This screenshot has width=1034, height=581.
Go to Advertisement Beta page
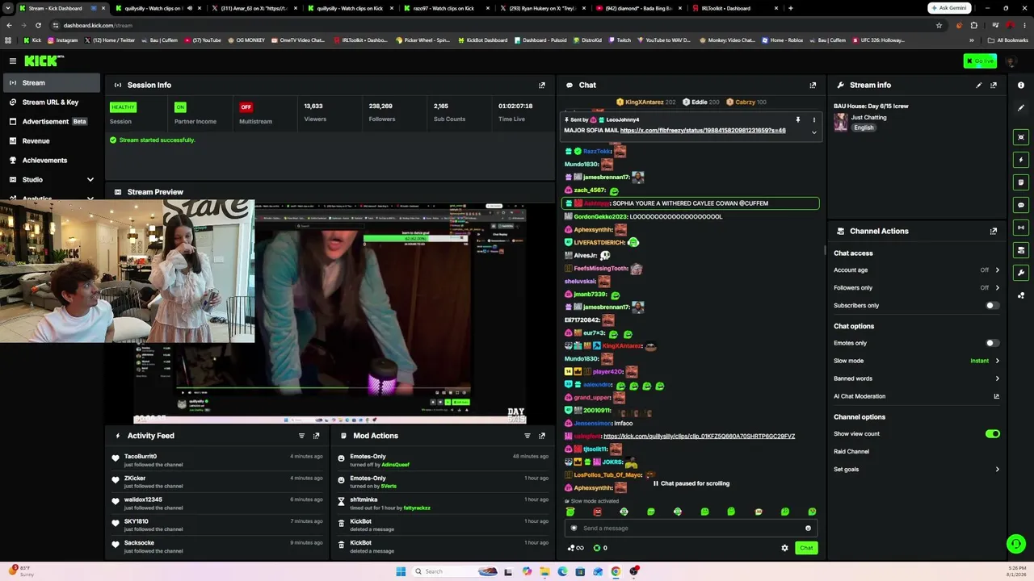click(x=50, y=122)
